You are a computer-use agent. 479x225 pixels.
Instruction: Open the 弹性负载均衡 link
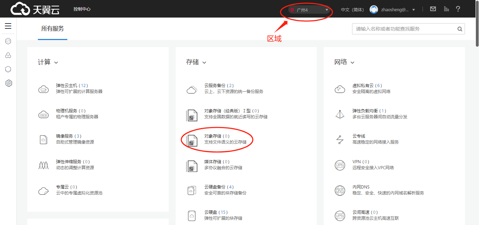[370, 111]
